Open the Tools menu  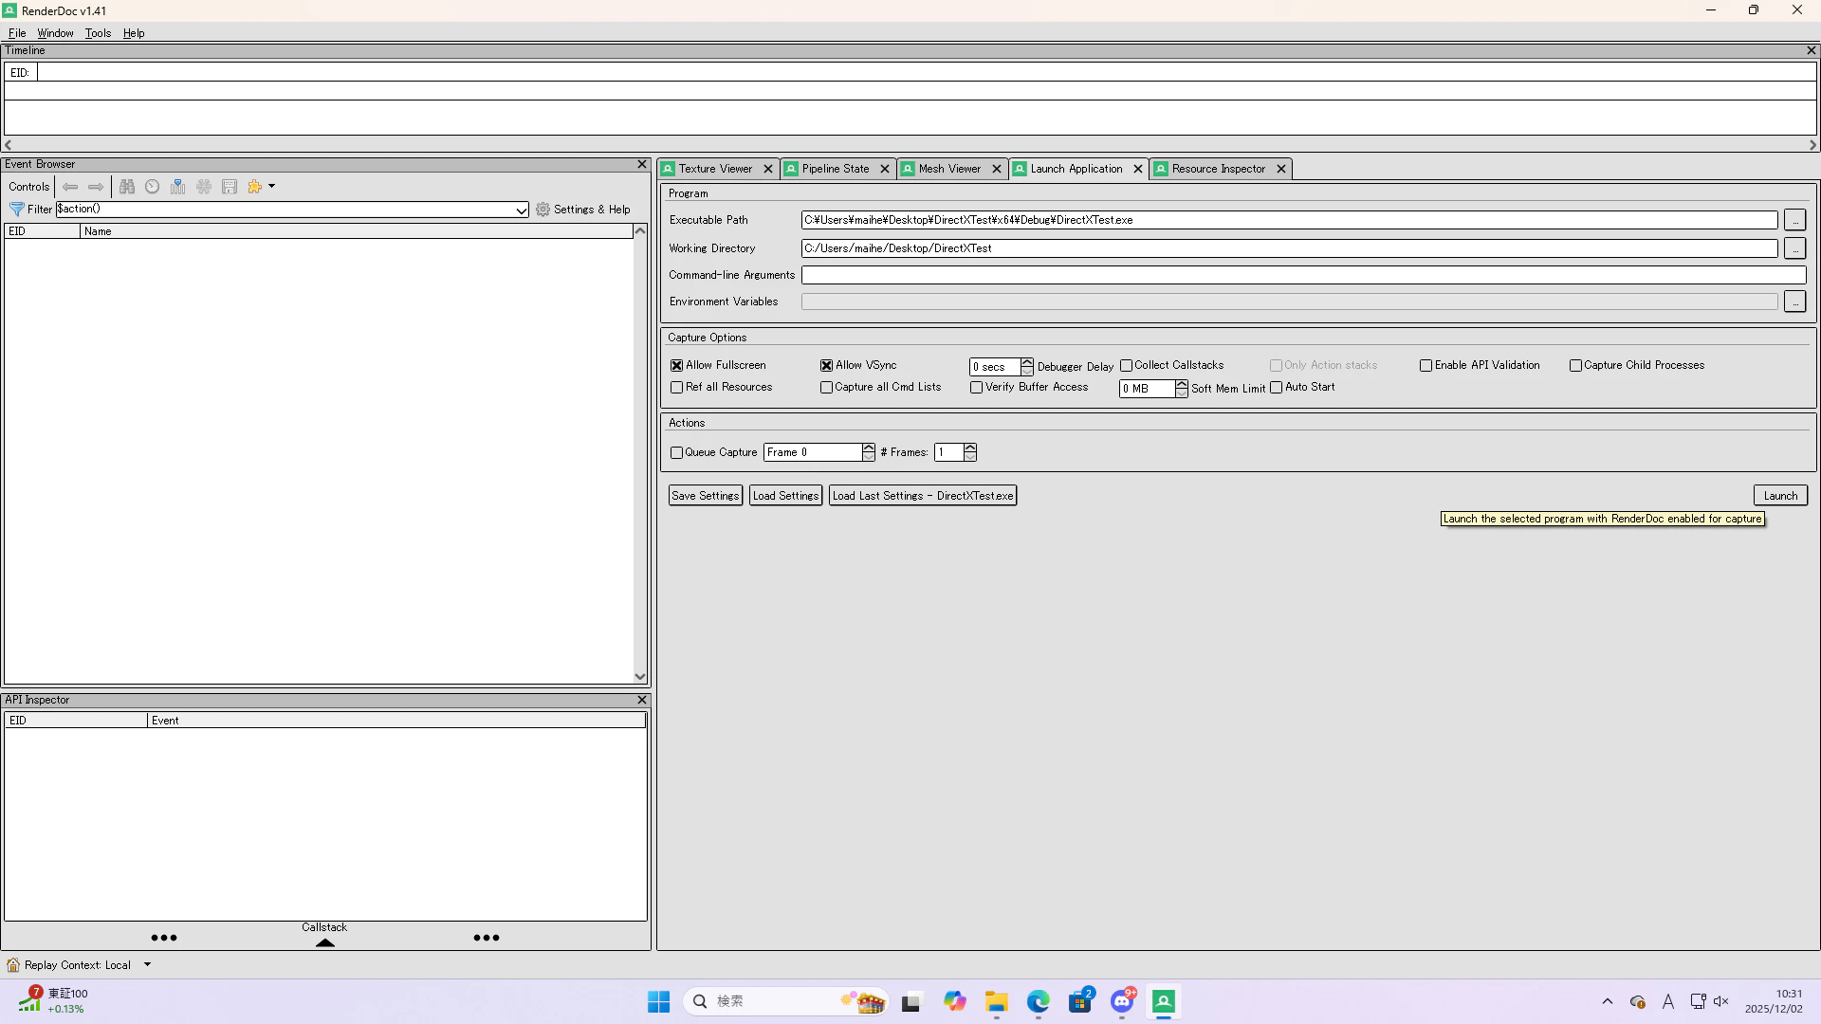pyautogui.click(x=98, y=33)
